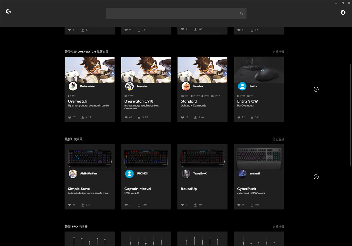The width and height of the screenshot is (352, 246).
Task: Like the Entity's OW profile
Action: coord(239,117)
